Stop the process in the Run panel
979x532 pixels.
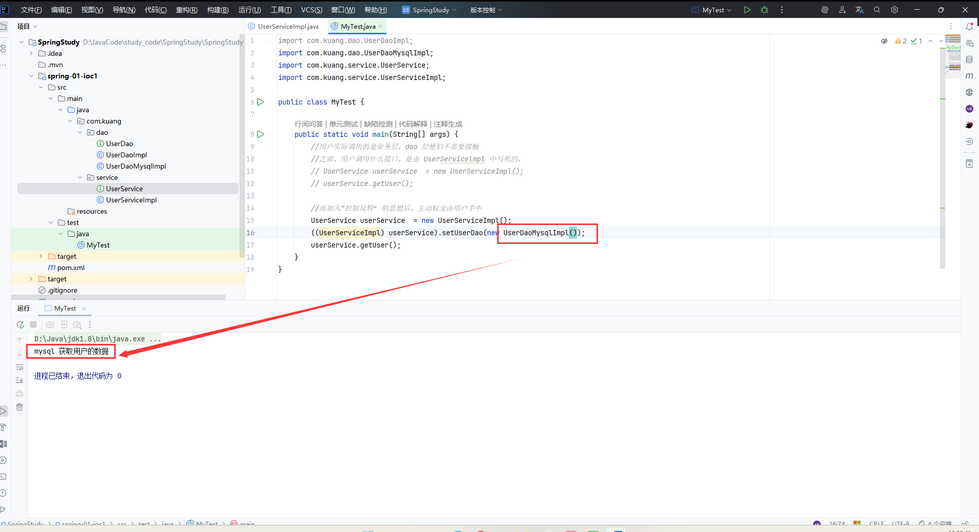[33, 324]
